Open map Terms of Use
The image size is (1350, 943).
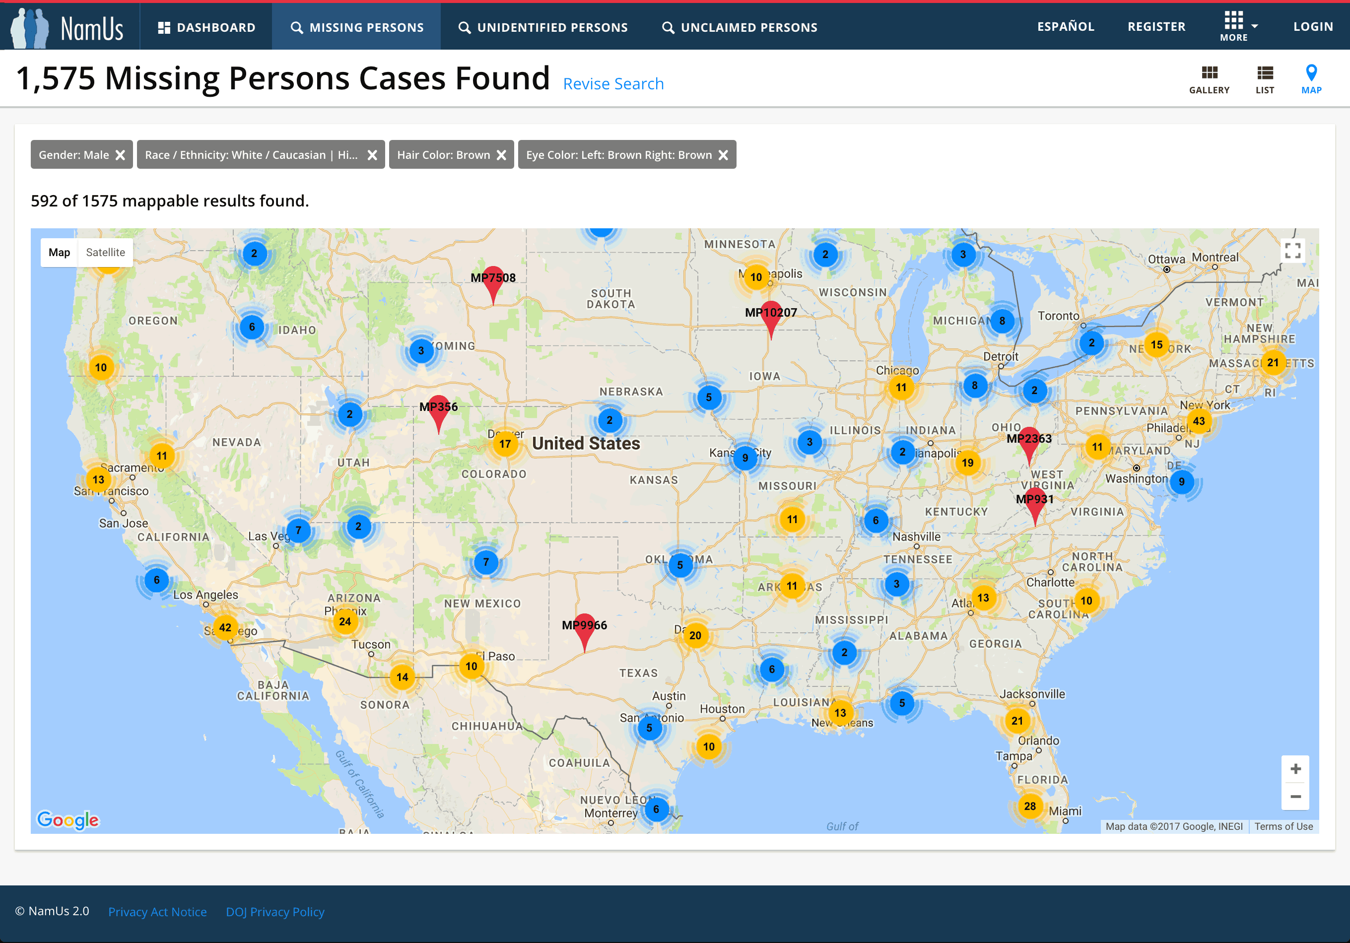pyautogui.click(x=1283, y=826)
